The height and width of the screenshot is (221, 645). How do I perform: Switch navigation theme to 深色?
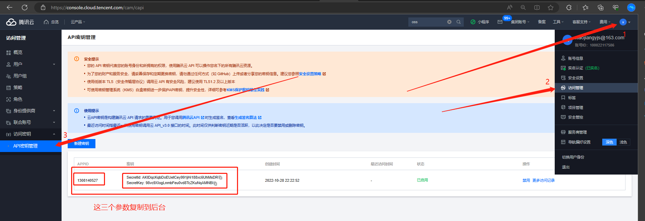(x=609, y=142)
